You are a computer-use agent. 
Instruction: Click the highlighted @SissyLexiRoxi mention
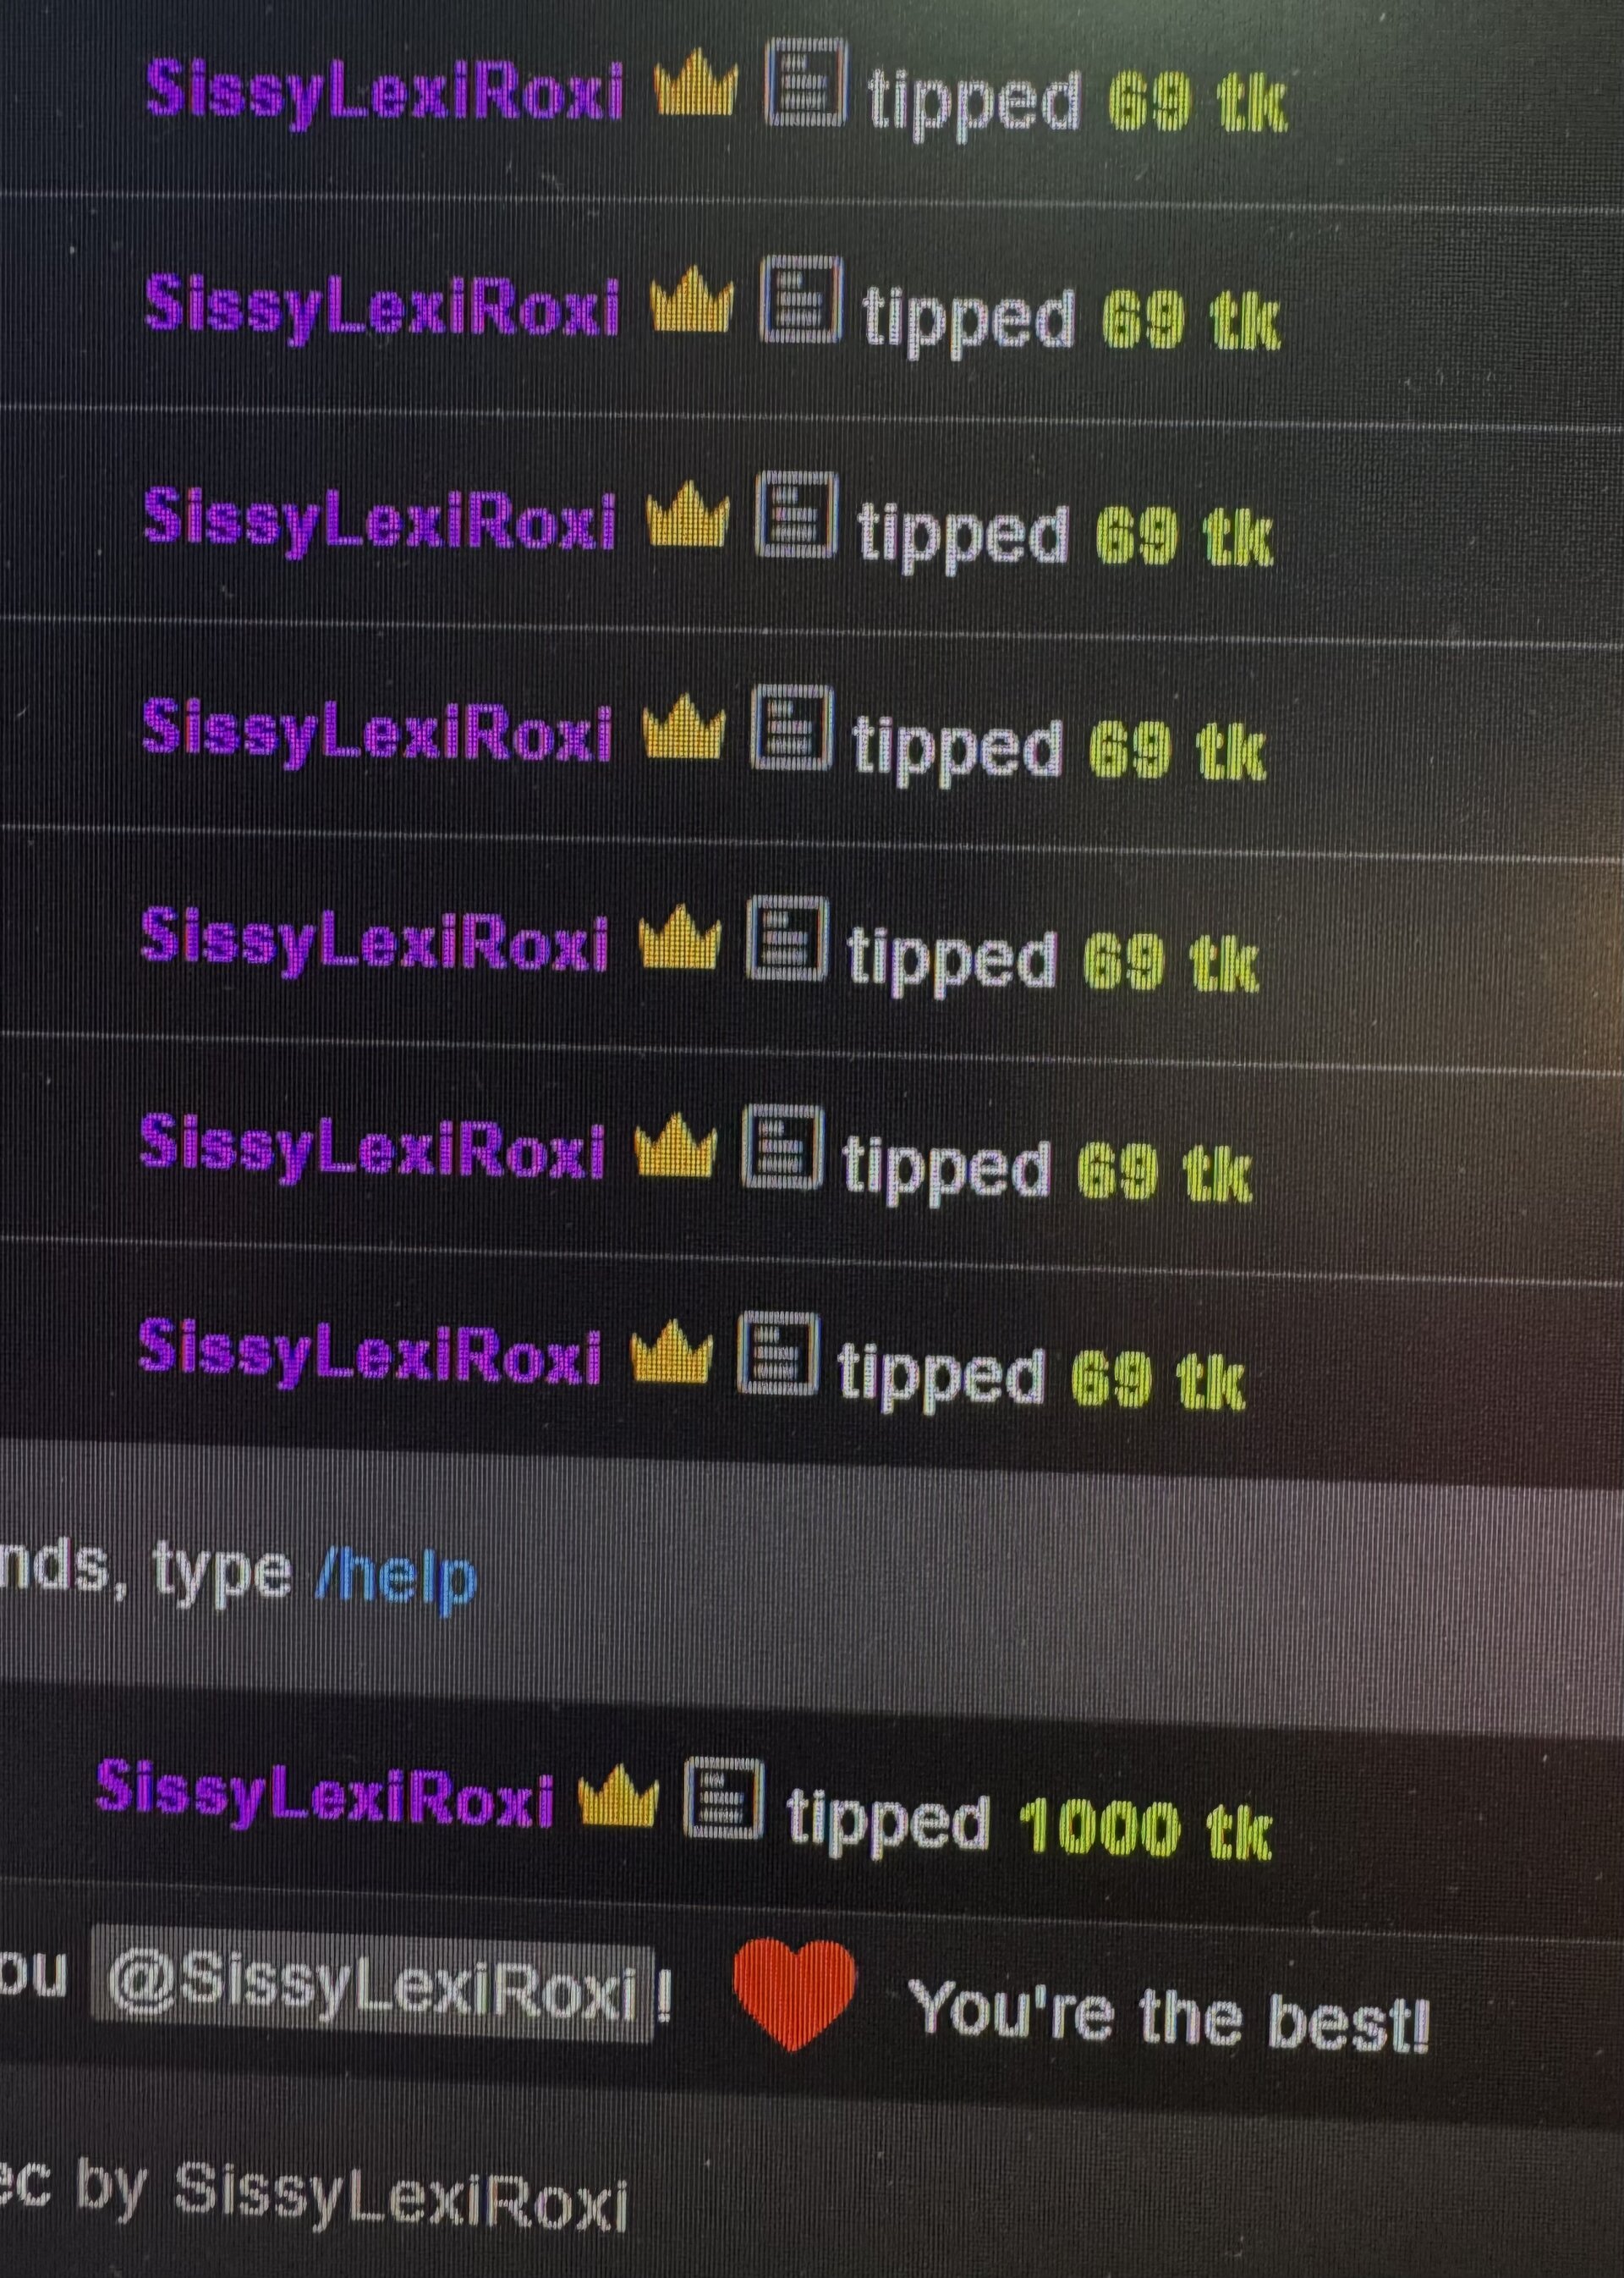pyautogui.click(x=372, y=1983)
